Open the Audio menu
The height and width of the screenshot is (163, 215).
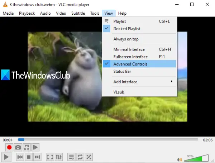click(46, 13)
